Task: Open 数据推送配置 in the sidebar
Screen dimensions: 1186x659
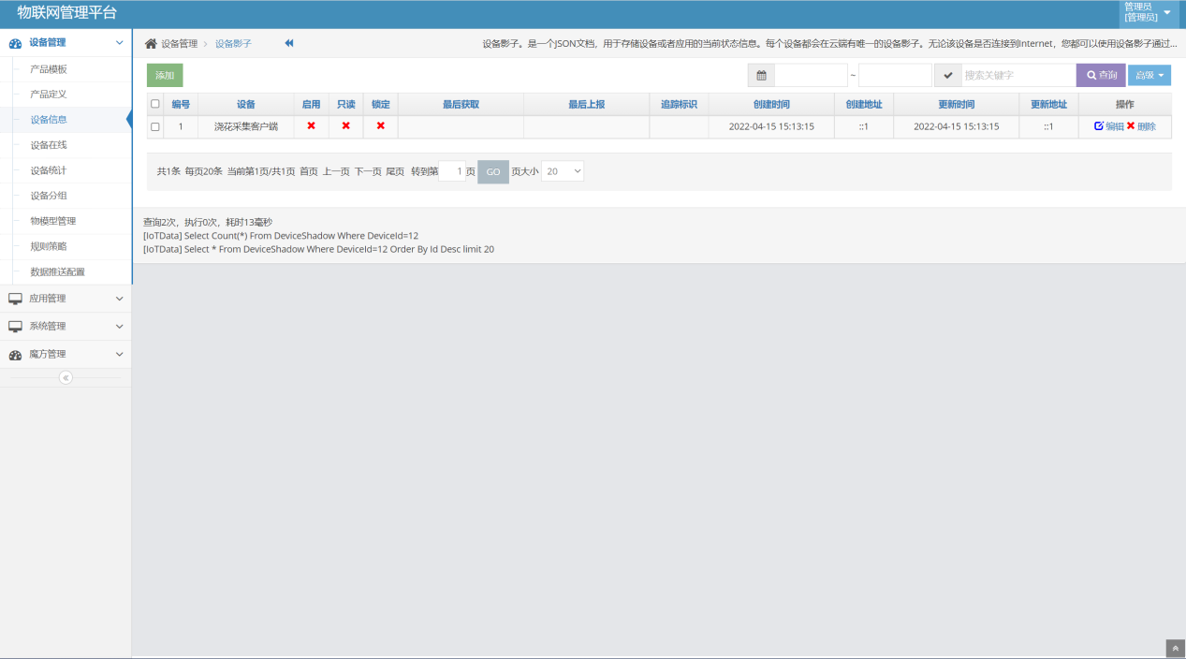Action: click(x=58, y=272)
